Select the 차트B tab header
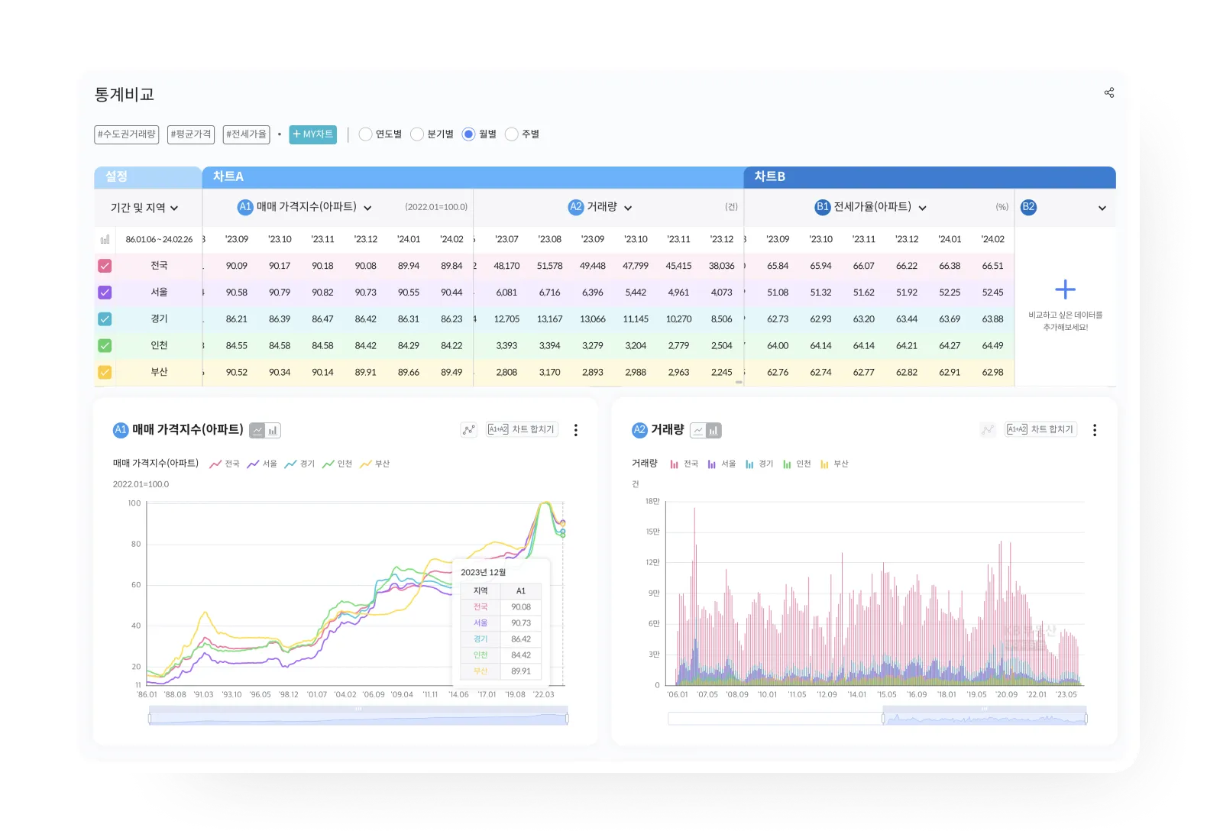 [769, 176]
